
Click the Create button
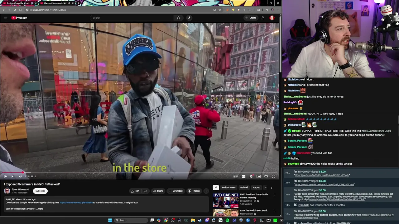pos(251,18)
